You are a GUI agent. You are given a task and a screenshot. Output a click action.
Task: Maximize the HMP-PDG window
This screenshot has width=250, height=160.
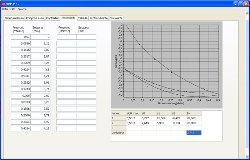pos(240,3)
